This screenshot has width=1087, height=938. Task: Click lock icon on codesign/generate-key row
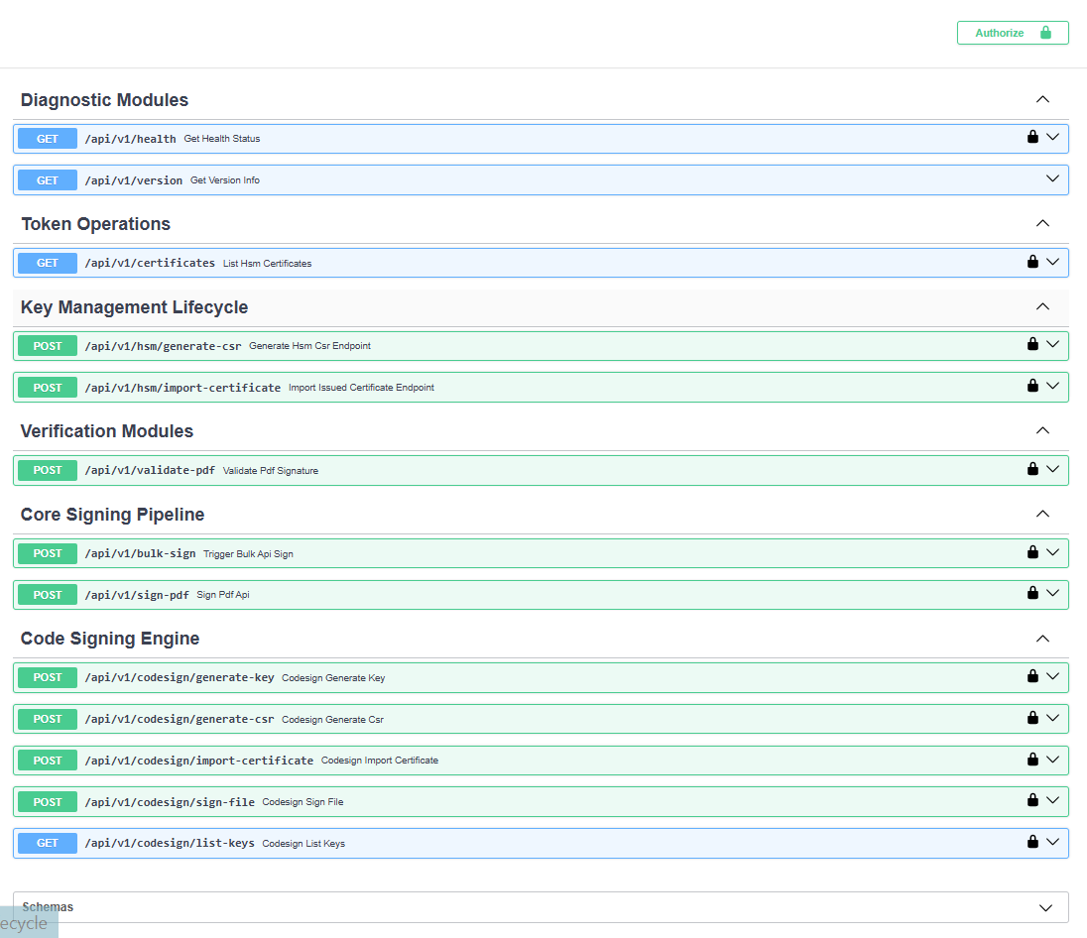1032,676
